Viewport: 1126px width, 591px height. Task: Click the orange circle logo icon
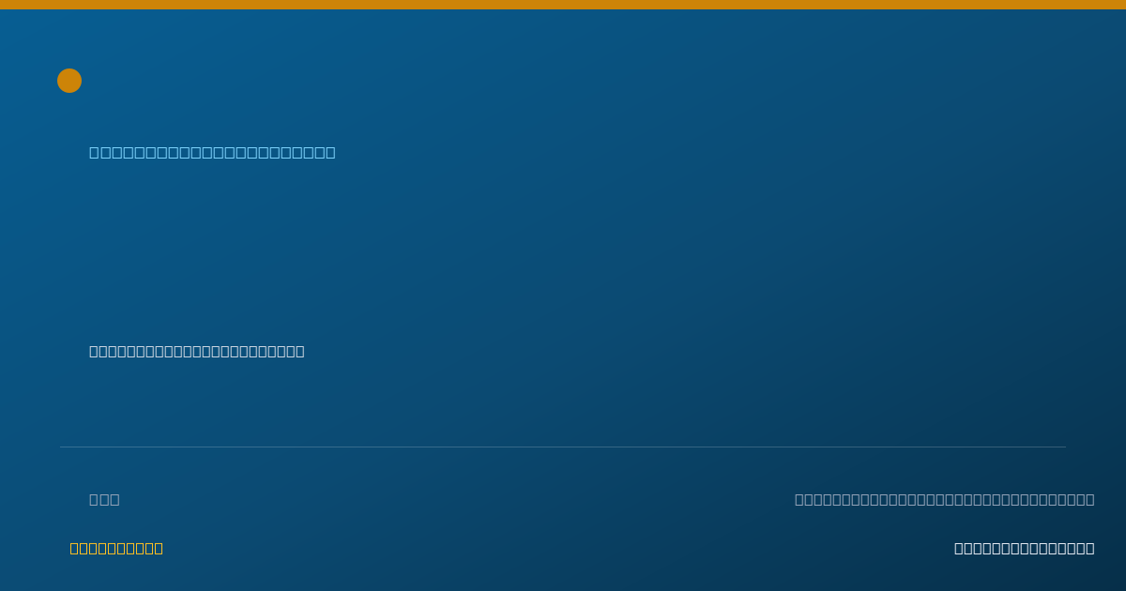[69, 81]
